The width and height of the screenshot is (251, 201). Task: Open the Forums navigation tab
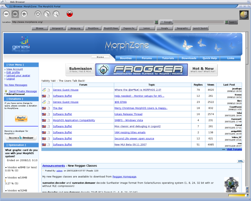(x=147, y=58)
